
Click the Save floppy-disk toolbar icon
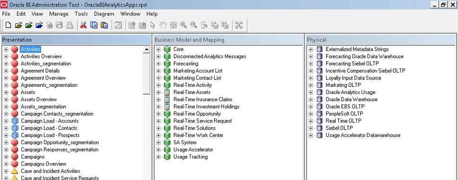pyautogui.click(x=59, y=26)
